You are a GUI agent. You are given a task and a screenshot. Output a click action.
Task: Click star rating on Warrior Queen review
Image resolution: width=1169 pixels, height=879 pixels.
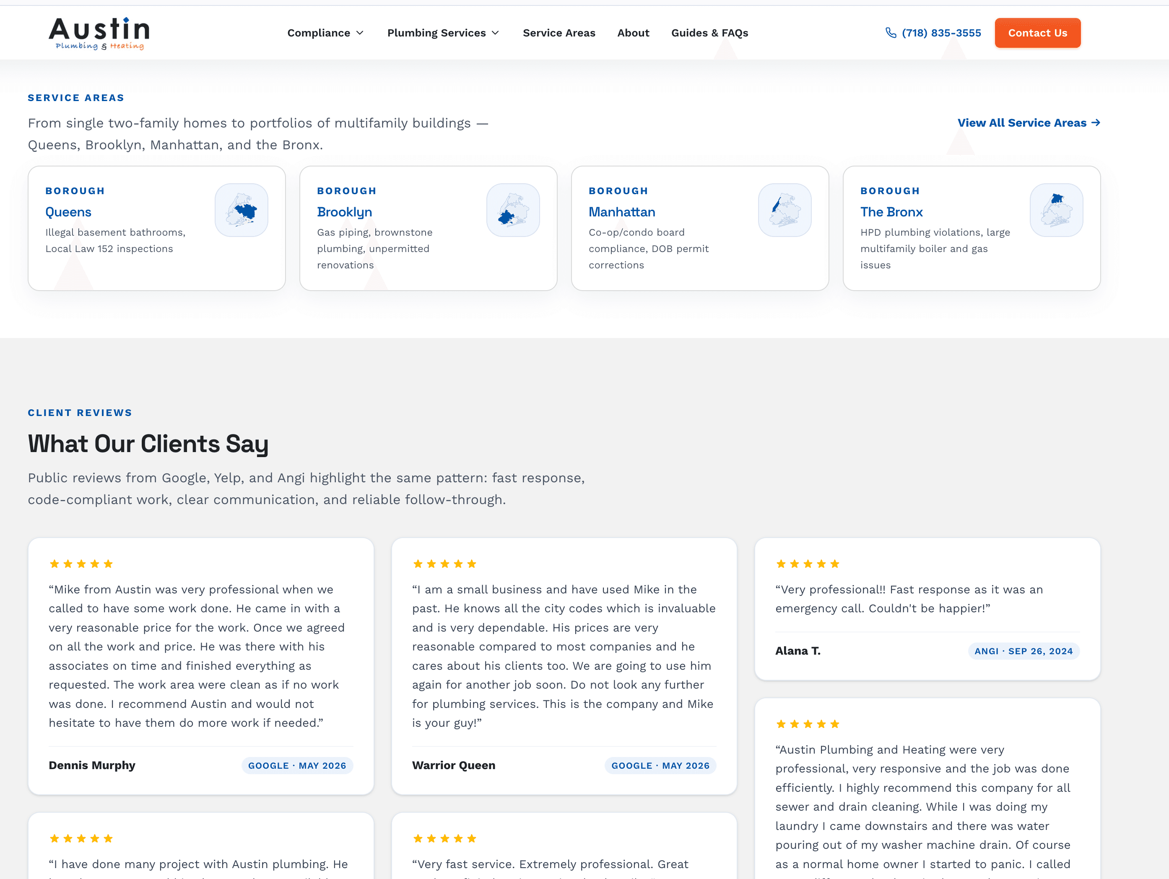[444, 564]
